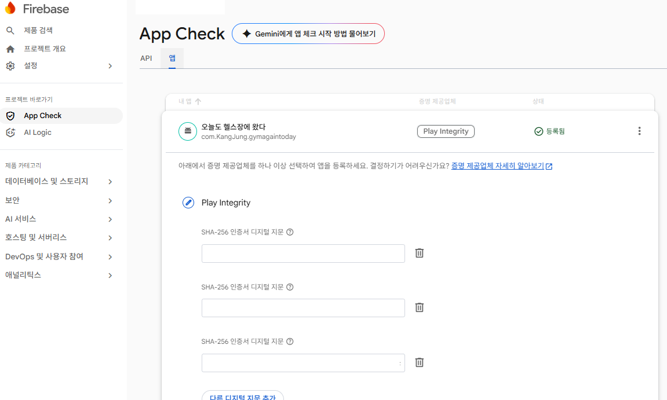
Task: Expand the AI 서비스 category
Action: (110, 219)
